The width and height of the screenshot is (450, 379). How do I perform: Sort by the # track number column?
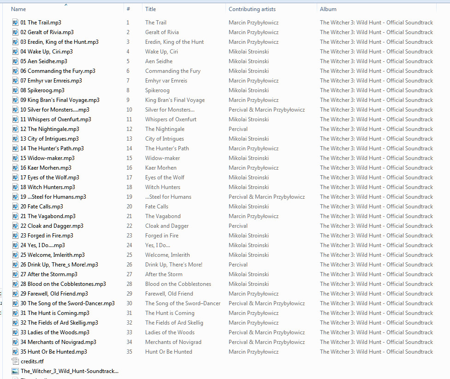click(128, 9)
